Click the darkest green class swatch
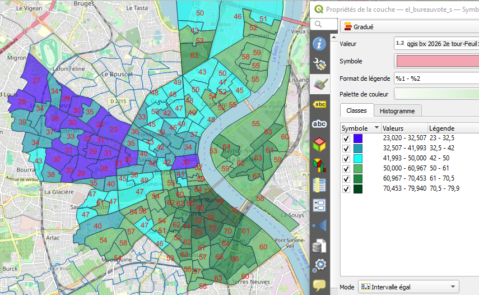The height and width of the screenshot is (295, 479). tap(358, 189)
